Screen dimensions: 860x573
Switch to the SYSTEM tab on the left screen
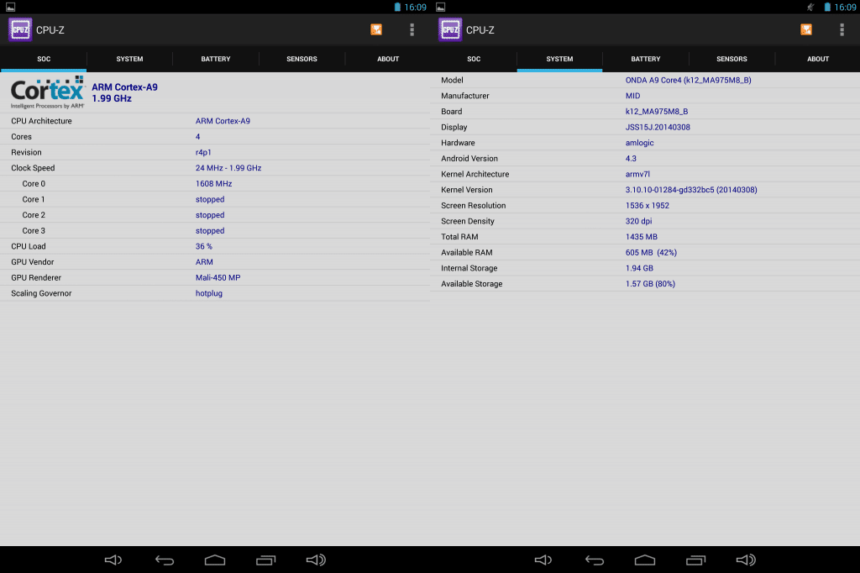click(x=129, y=59)
